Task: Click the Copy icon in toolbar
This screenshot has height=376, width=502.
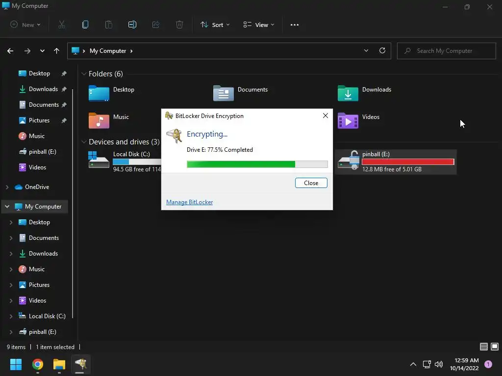Action: tap(85, 24)
